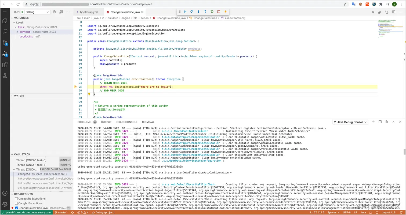
Task: Open the Search view in activity bar
Action: 5,32
